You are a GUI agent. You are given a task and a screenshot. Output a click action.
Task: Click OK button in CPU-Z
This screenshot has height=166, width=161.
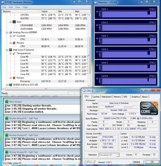coord(152,162)
